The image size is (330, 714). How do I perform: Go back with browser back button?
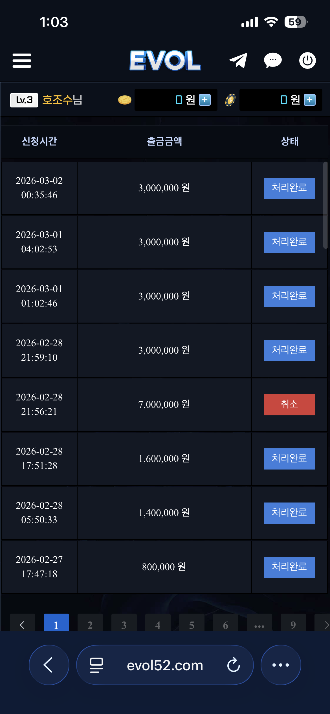(49, 665)
